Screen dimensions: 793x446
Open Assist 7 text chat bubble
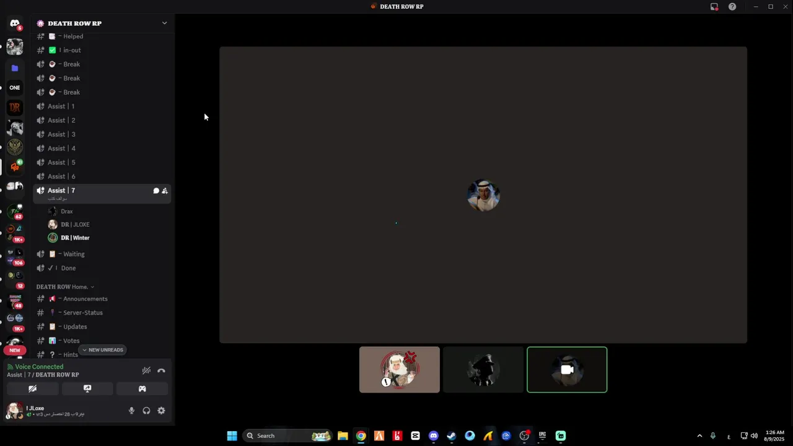[156, 191]
